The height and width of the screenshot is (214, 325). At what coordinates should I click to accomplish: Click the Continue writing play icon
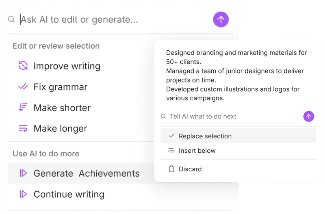point(23,195)
